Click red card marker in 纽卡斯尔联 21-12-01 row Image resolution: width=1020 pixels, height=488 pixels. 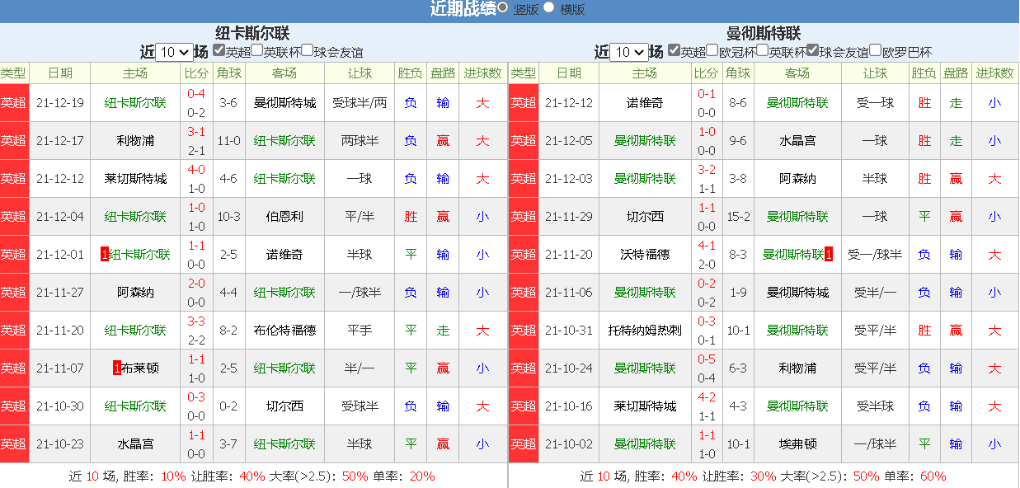[104, 255]
